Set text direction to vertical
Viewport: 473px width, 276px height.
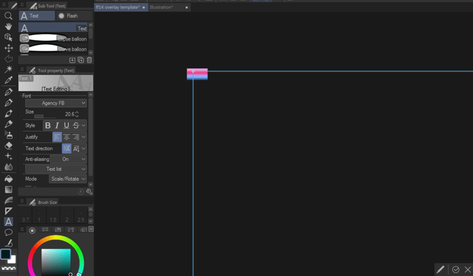[76, 148]
